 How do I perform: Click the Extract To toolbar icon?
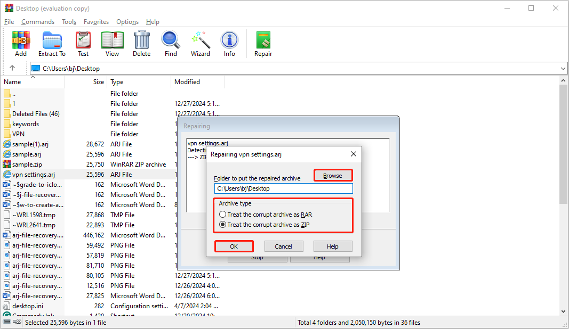52,44
